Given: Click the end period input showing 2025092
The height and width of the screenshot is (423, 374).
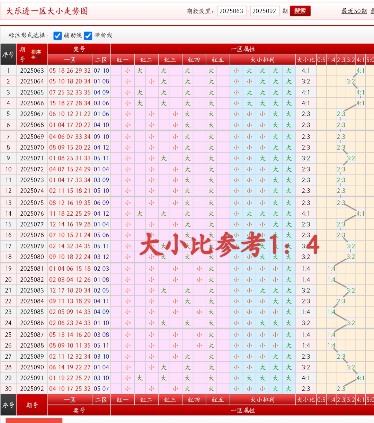Looking at the screenshot, I should pos(265,11).
